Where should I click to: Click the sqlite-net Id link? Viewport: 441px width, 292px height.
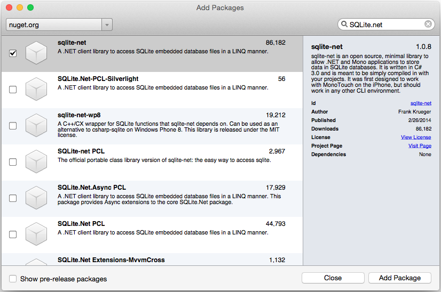[x=421, y=103]
